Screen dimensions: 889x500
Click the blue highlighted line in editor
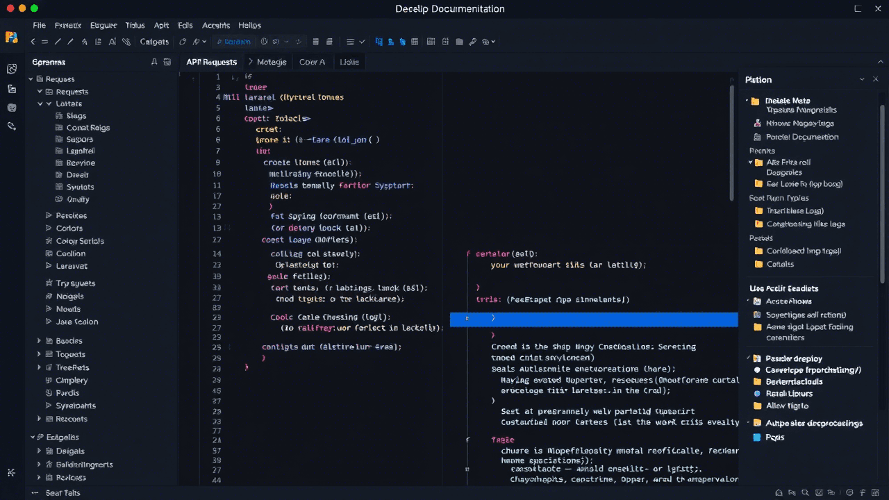pos(594,319)
